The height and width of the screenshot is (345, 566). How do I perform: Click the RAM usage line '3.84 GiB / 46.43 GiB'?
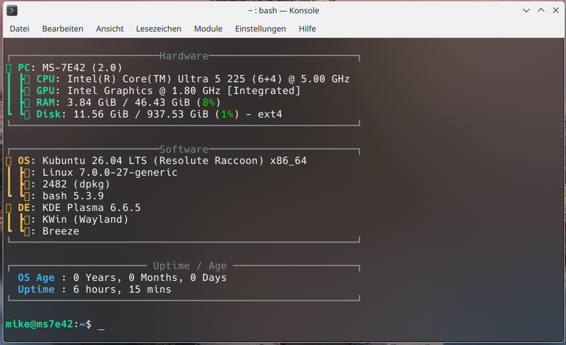pyautogui.click(x=128, y=103)
